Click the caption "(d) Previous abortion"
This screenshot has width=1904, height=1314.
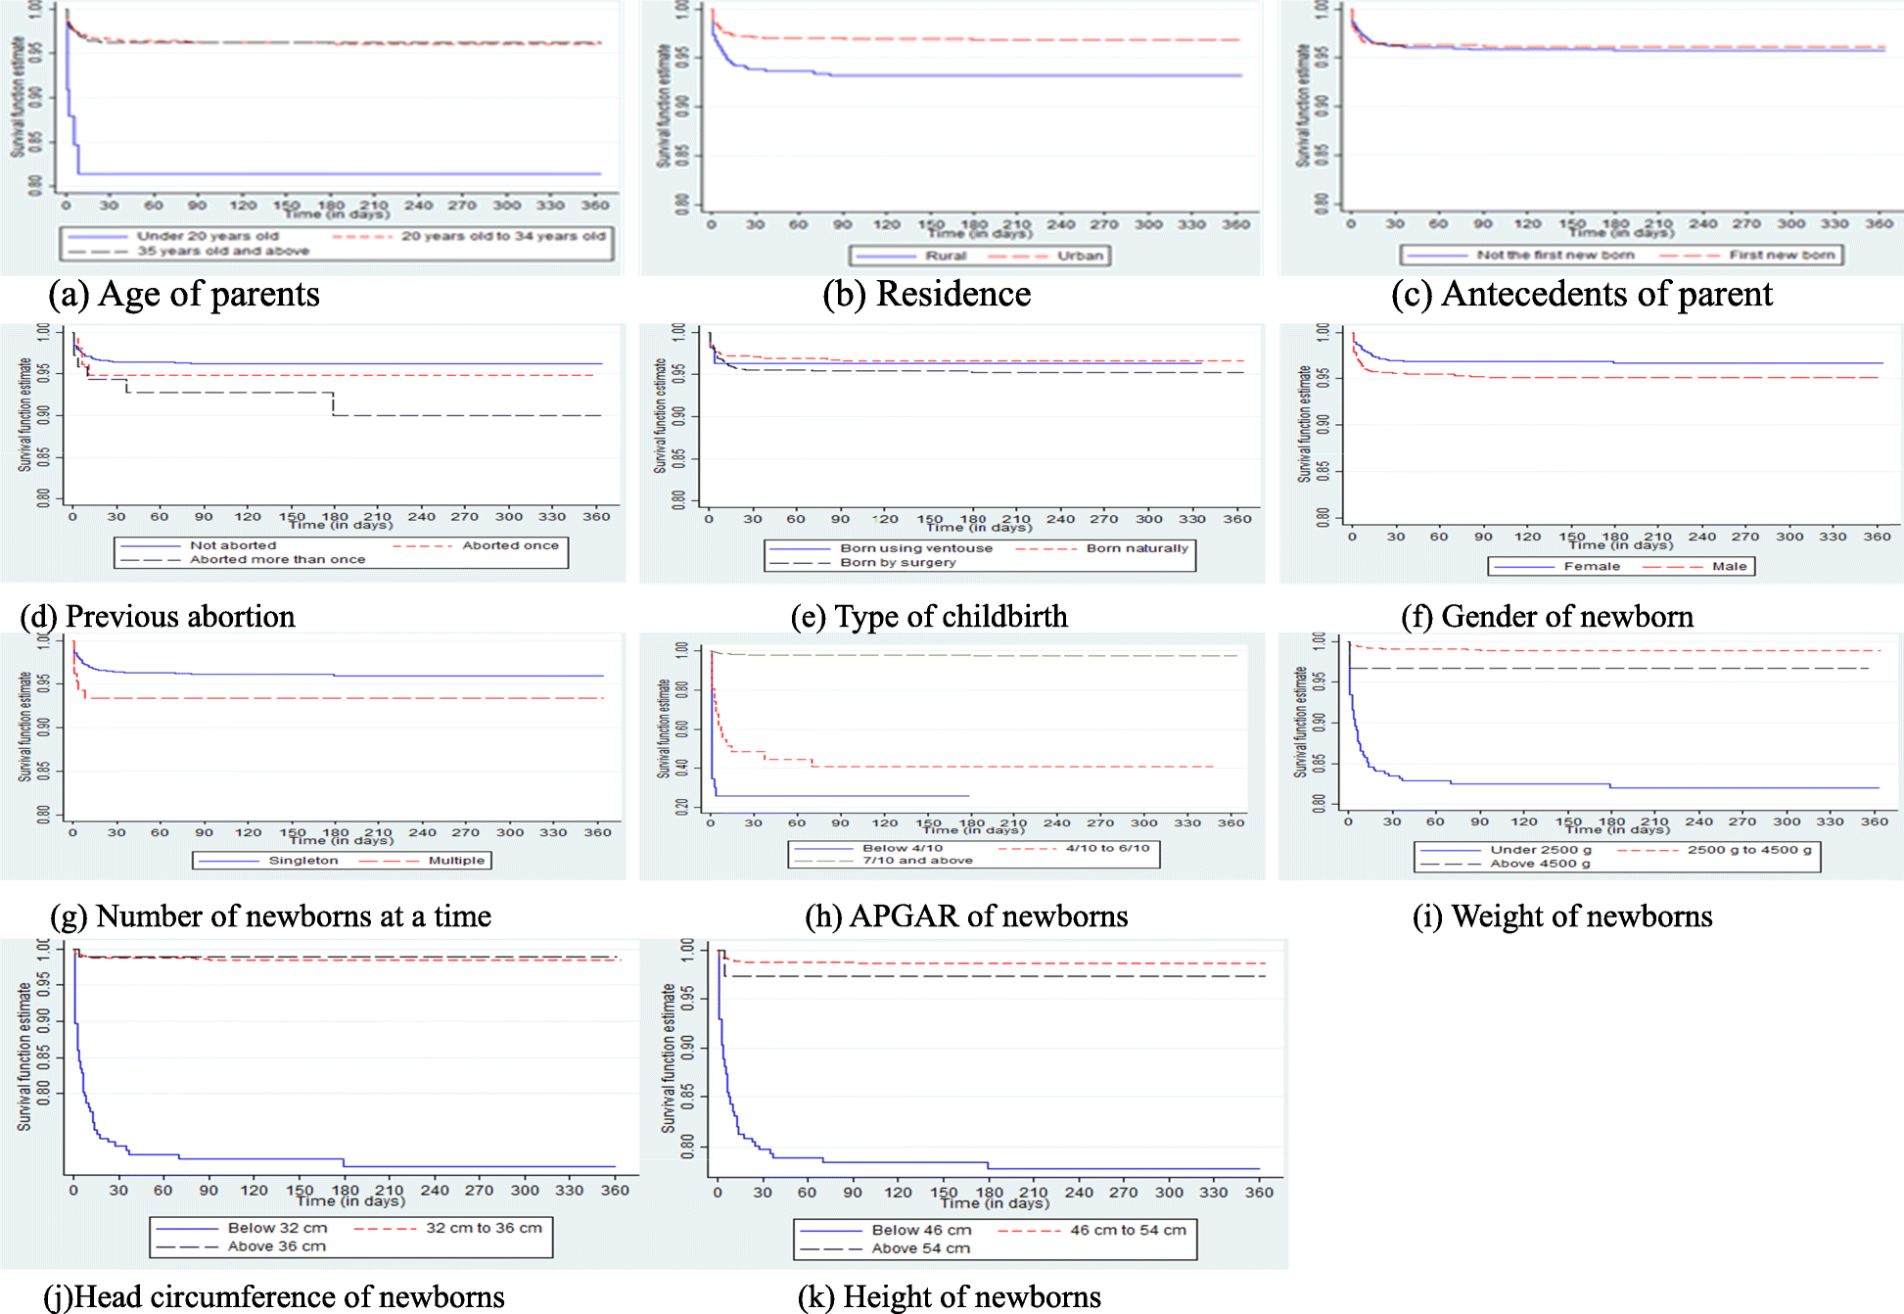point(158,617)
